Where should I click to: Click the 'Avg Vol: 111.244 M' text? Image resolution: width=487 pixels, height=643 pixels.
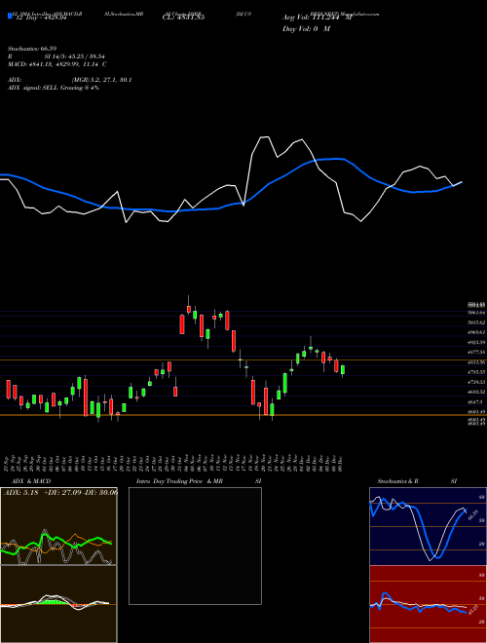pos(318,18)
